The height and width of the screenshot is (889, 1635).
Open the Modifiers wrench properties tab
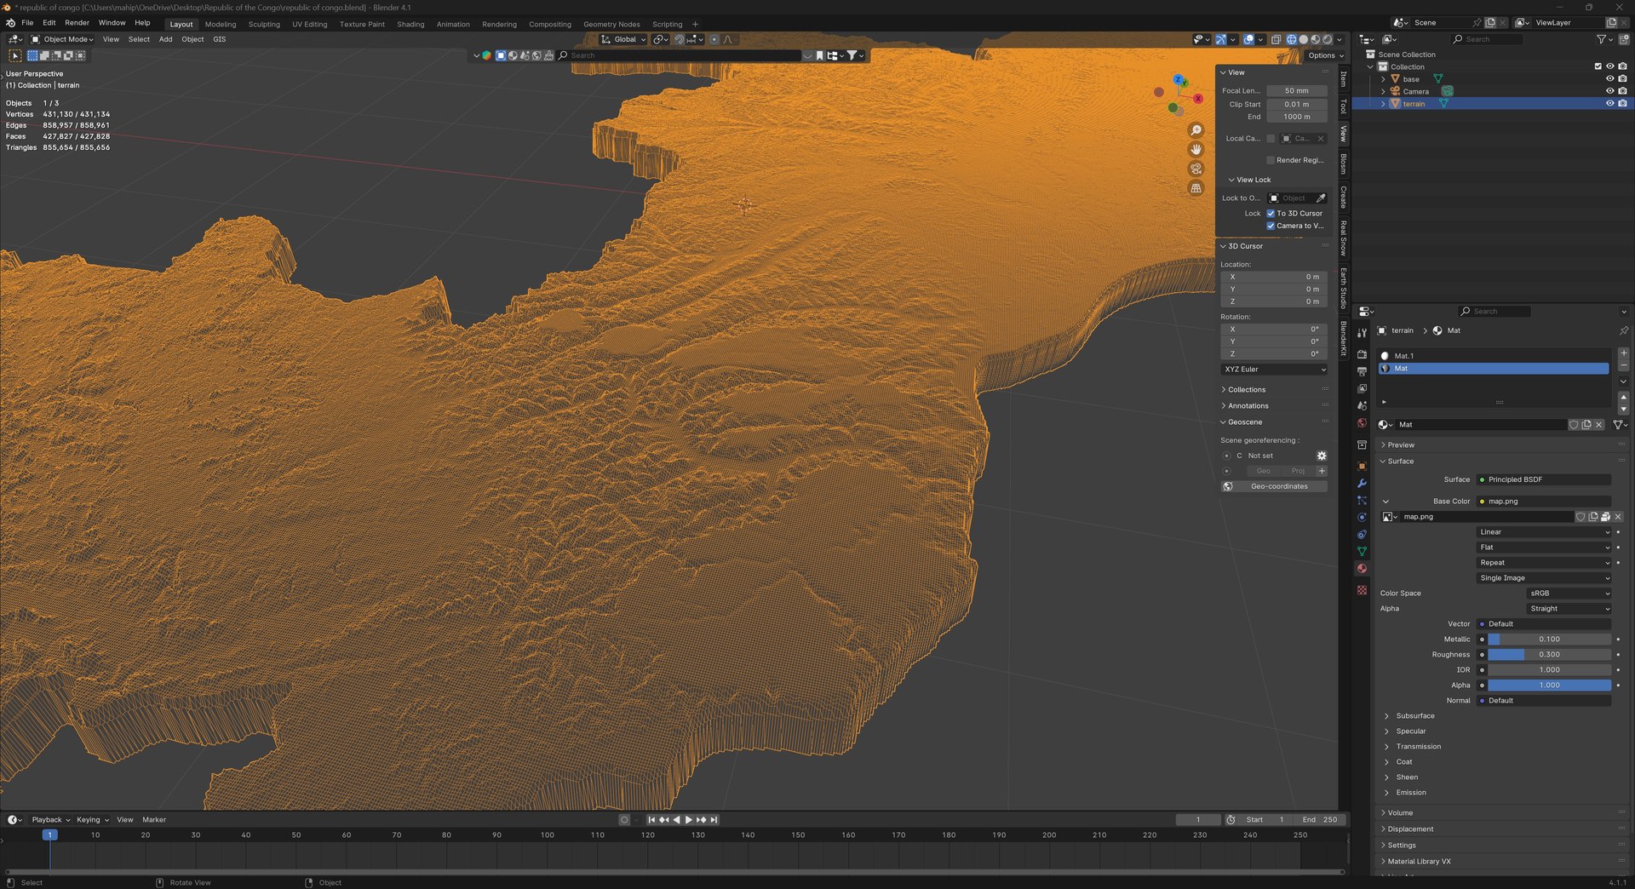[1362, 484]
